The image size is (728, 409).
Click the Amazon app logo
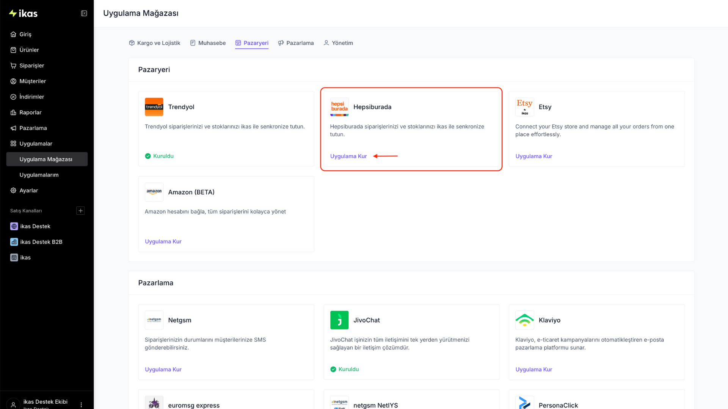(154, 192)
